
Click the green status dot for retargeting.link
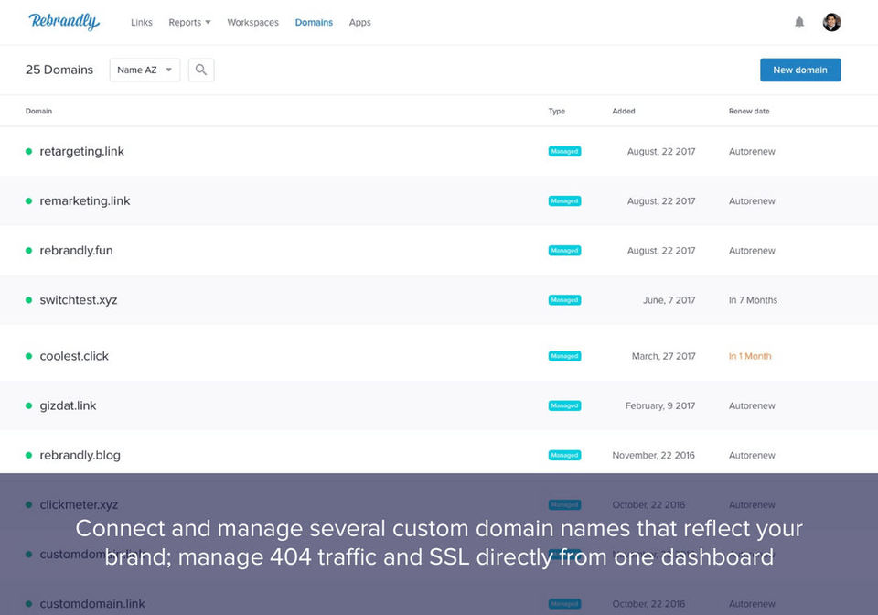click(28, 152)
